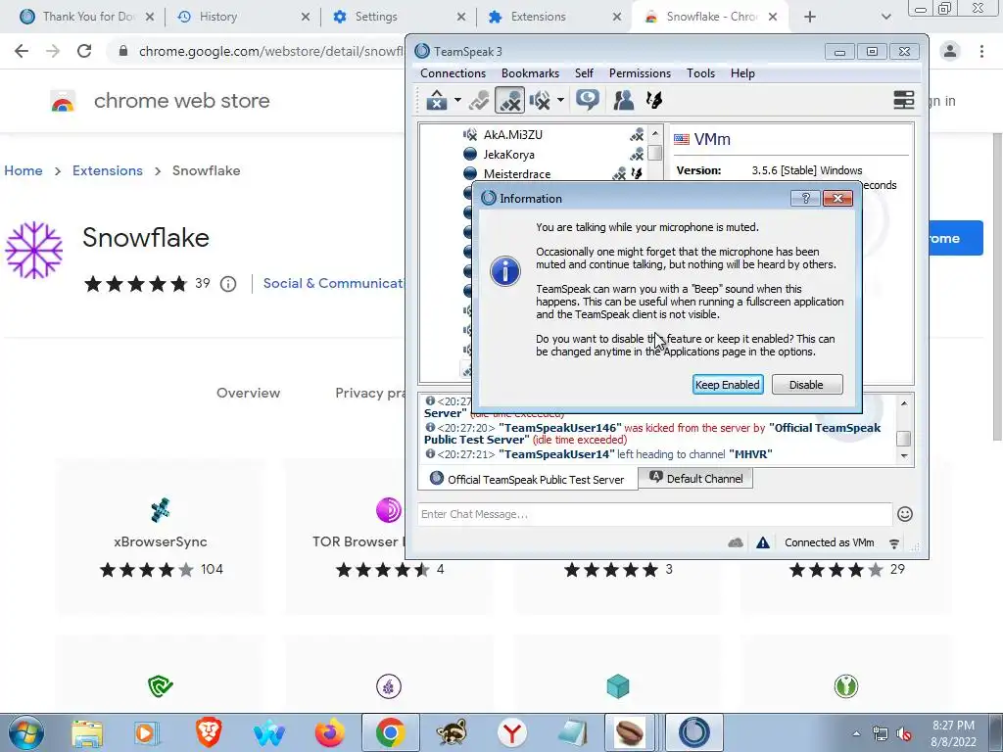
Task: Toggle the Mute Speakers toolbar icon
Action: 541,100
